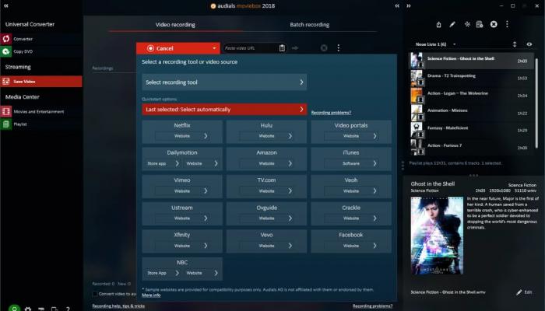Viewport: 545px width, 311px height.
Task: Choose Facebook Website option
Action: point(351,246)
